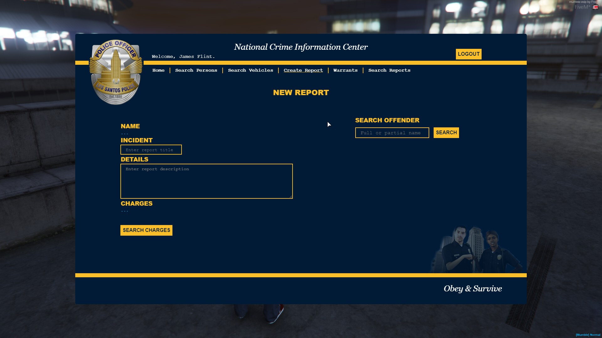Click the Obey & Survive footer text
This screenshot has height=338, width=602.
[473, 289]
